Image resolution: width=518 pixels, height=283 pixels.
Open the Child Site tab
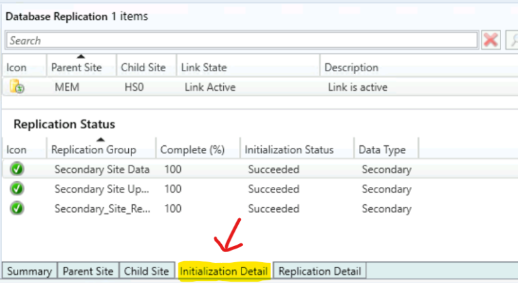tap(146, 271)
